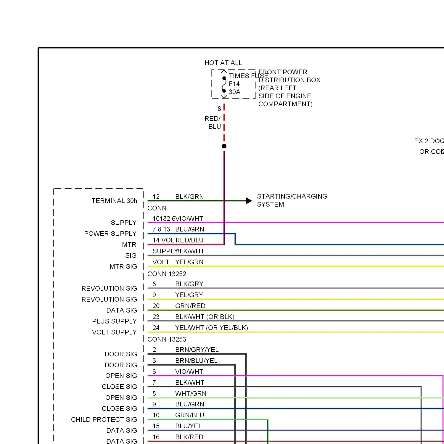Click pin number 8 beside the red dashed wire
Screen dimensions: 444x444
(219, 109)
